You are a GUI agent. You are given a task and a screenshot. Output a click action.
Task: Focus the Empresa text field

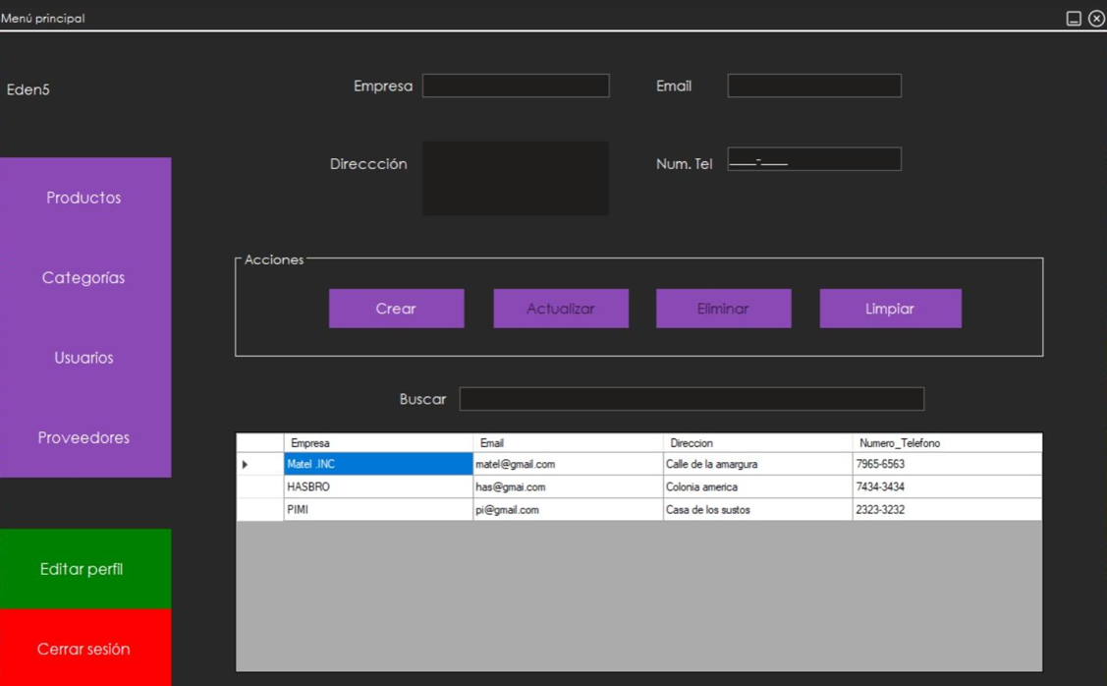pos(516,86)
